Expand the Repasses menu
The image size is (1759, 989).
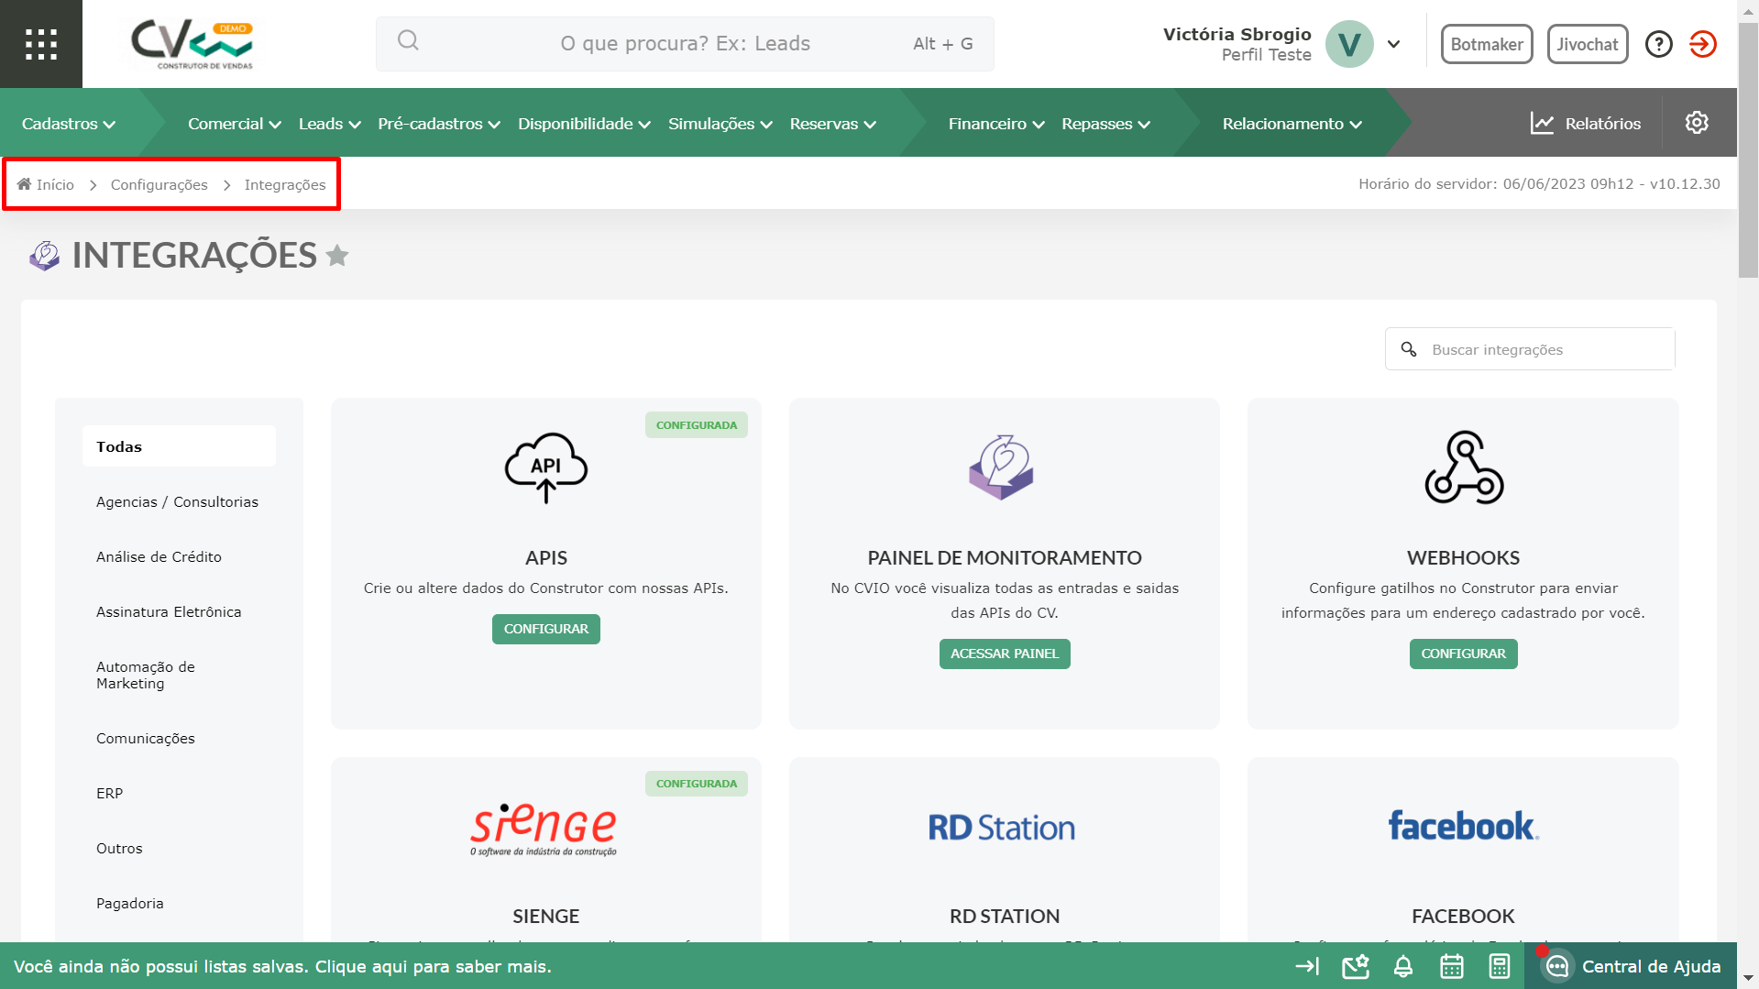[x=1106, y=124]
